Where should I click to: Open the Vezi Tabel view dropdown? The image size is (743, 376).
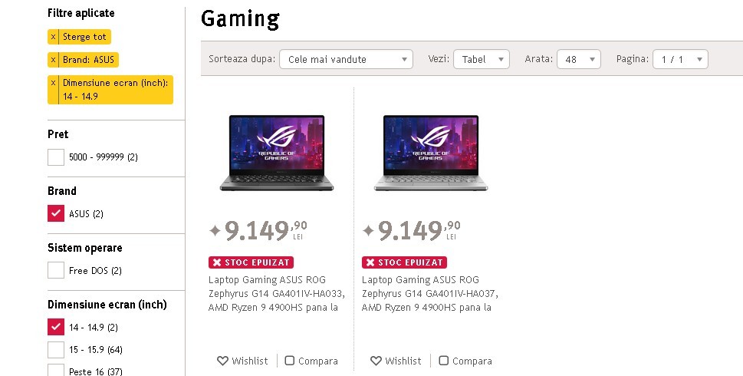(x=482, y=59)
